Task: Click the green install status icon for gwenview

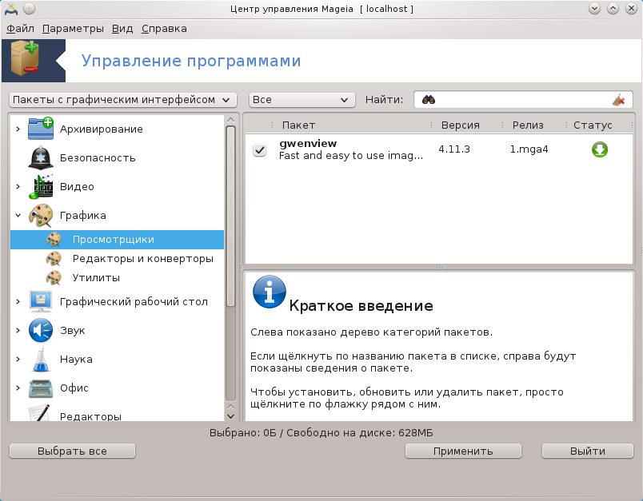Action: pyautogui.click(x=599, y=149)
